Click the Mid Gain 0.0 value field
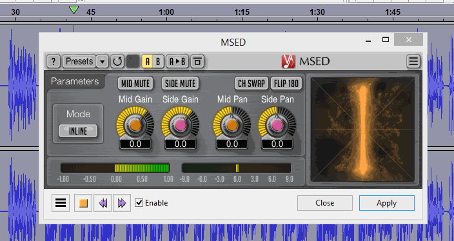454x241 pixels. (135, 144)
